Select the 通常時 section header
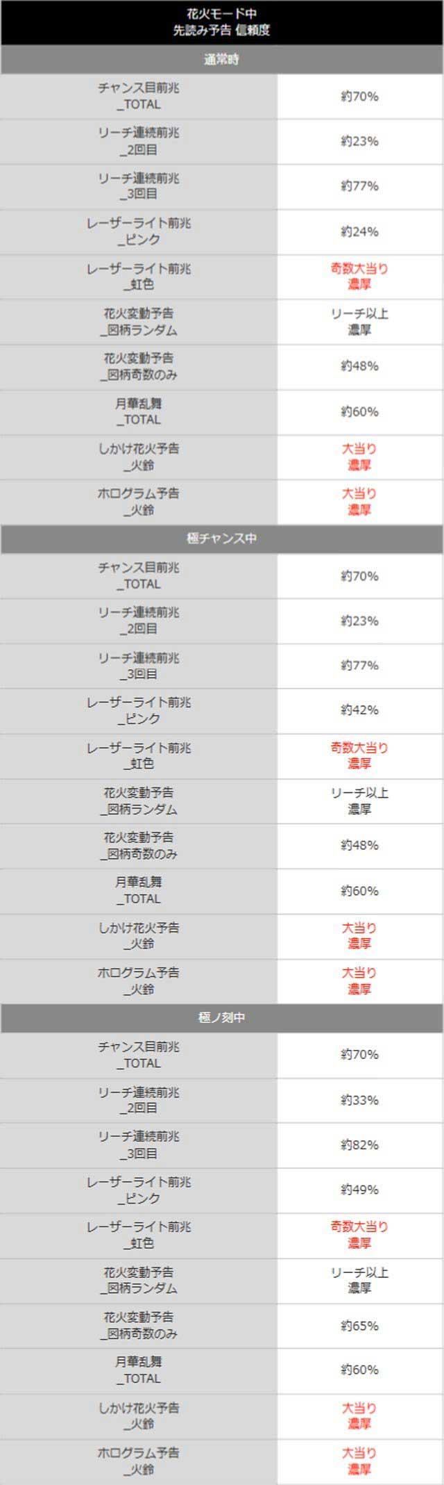This screenshot has height=1485, width=444. click(x=222, y=60)
